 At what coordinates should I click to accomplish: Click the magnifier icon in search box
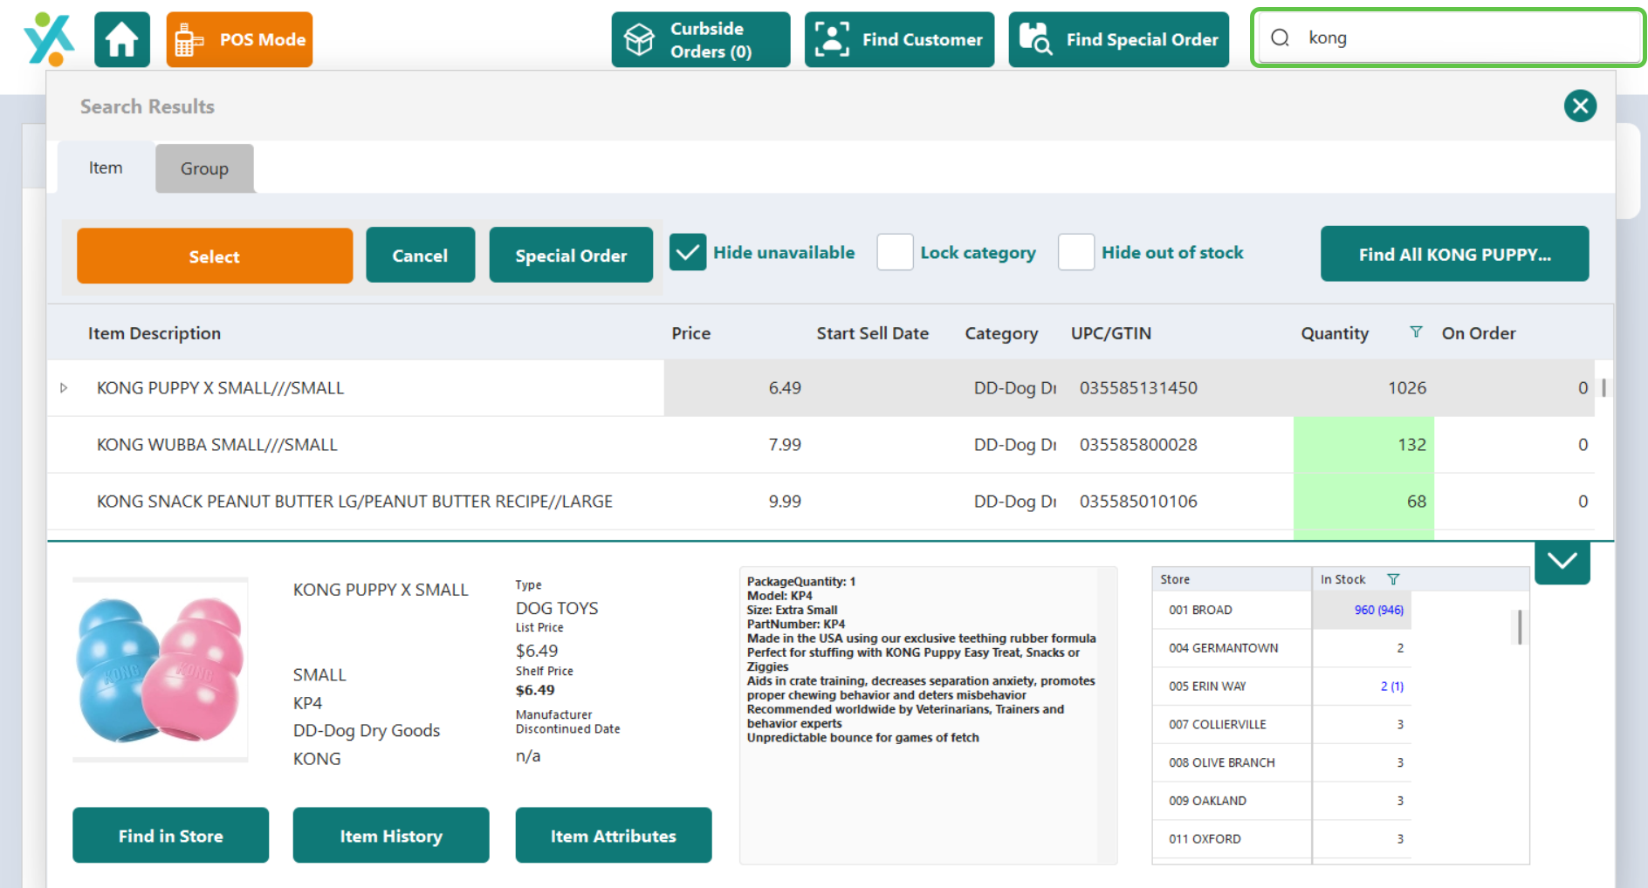[1280, 38]
